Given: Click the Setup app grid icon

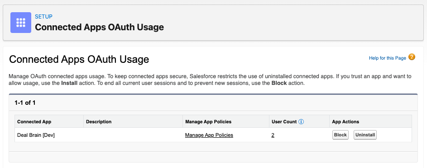Looking at the screenshot, I should point(21,23).
